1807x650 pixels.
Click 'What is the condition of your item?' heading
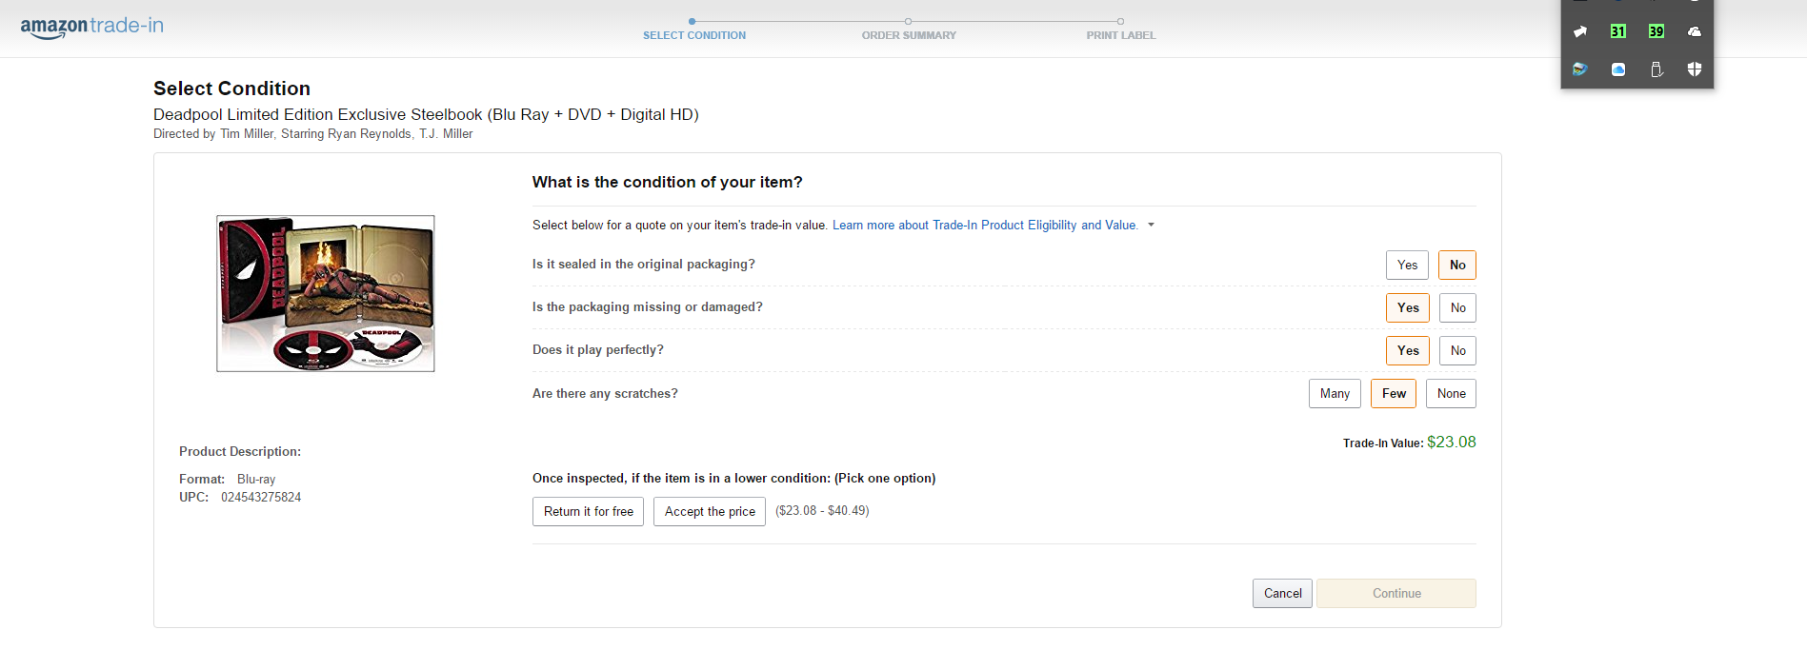coord(667,183)
